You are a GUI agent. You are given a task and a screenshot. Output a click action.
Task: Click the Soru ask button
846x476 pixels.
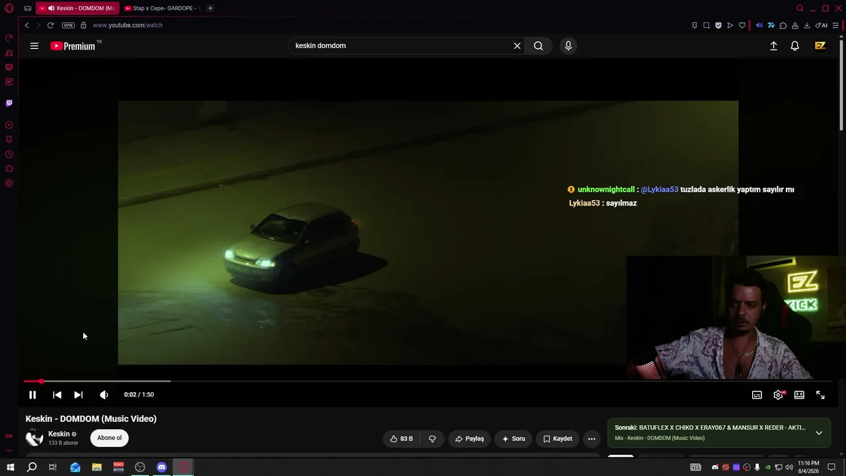(514, 438)
